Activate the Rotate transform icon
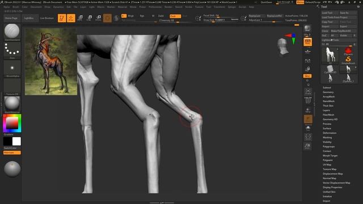The image size is (363, 204). pos(98,18)
